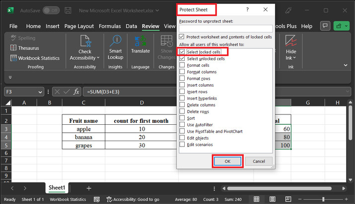Viewport: 355px width, 204px height.
Task: Switch to Insert tab
Action: coord(52,26)
